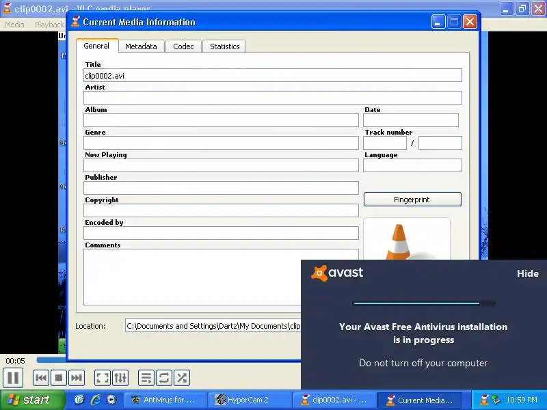Click the system tray icon beside the clock
Screen dimensions: 547x410
pos(496,400)
